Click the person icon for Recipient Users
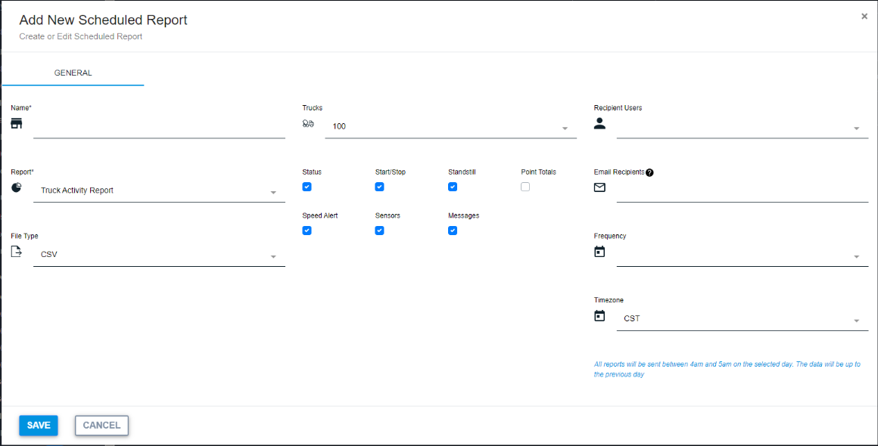 tap(599, 124)
